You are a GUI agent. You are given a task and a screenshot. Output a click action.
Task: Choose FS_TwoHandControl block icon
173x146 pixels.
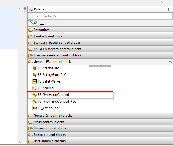click(x=35, y=95)
